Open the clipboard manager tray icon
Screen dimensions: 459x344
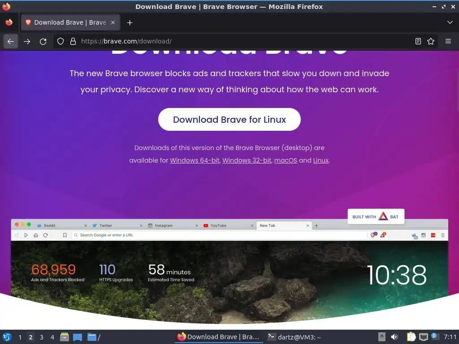click(411, 337)
